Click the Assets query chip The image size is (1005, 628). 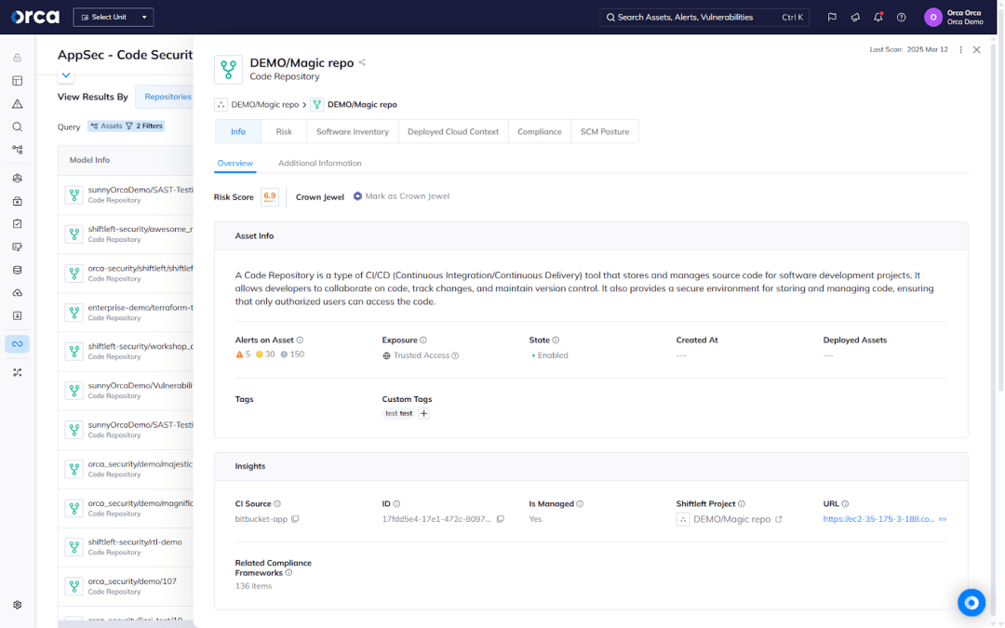point(106,127)
